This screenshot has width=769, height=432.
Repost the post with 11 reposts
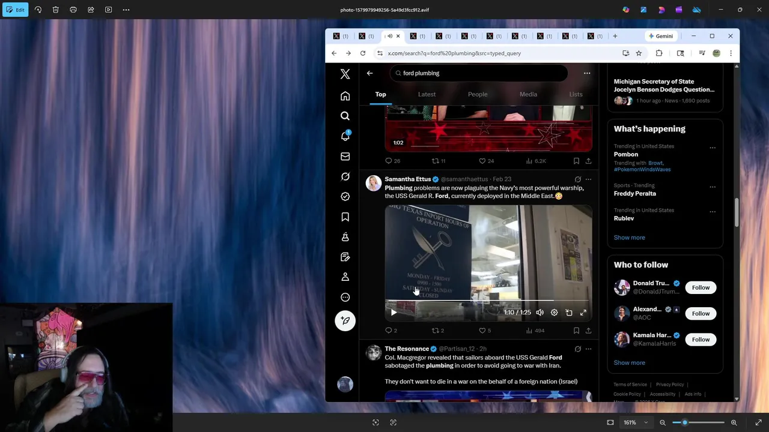pyautogui.click(x=439, y=161)
